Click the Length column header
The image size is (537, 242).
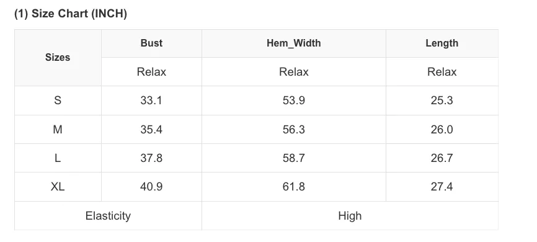click(x=442, y=43)
